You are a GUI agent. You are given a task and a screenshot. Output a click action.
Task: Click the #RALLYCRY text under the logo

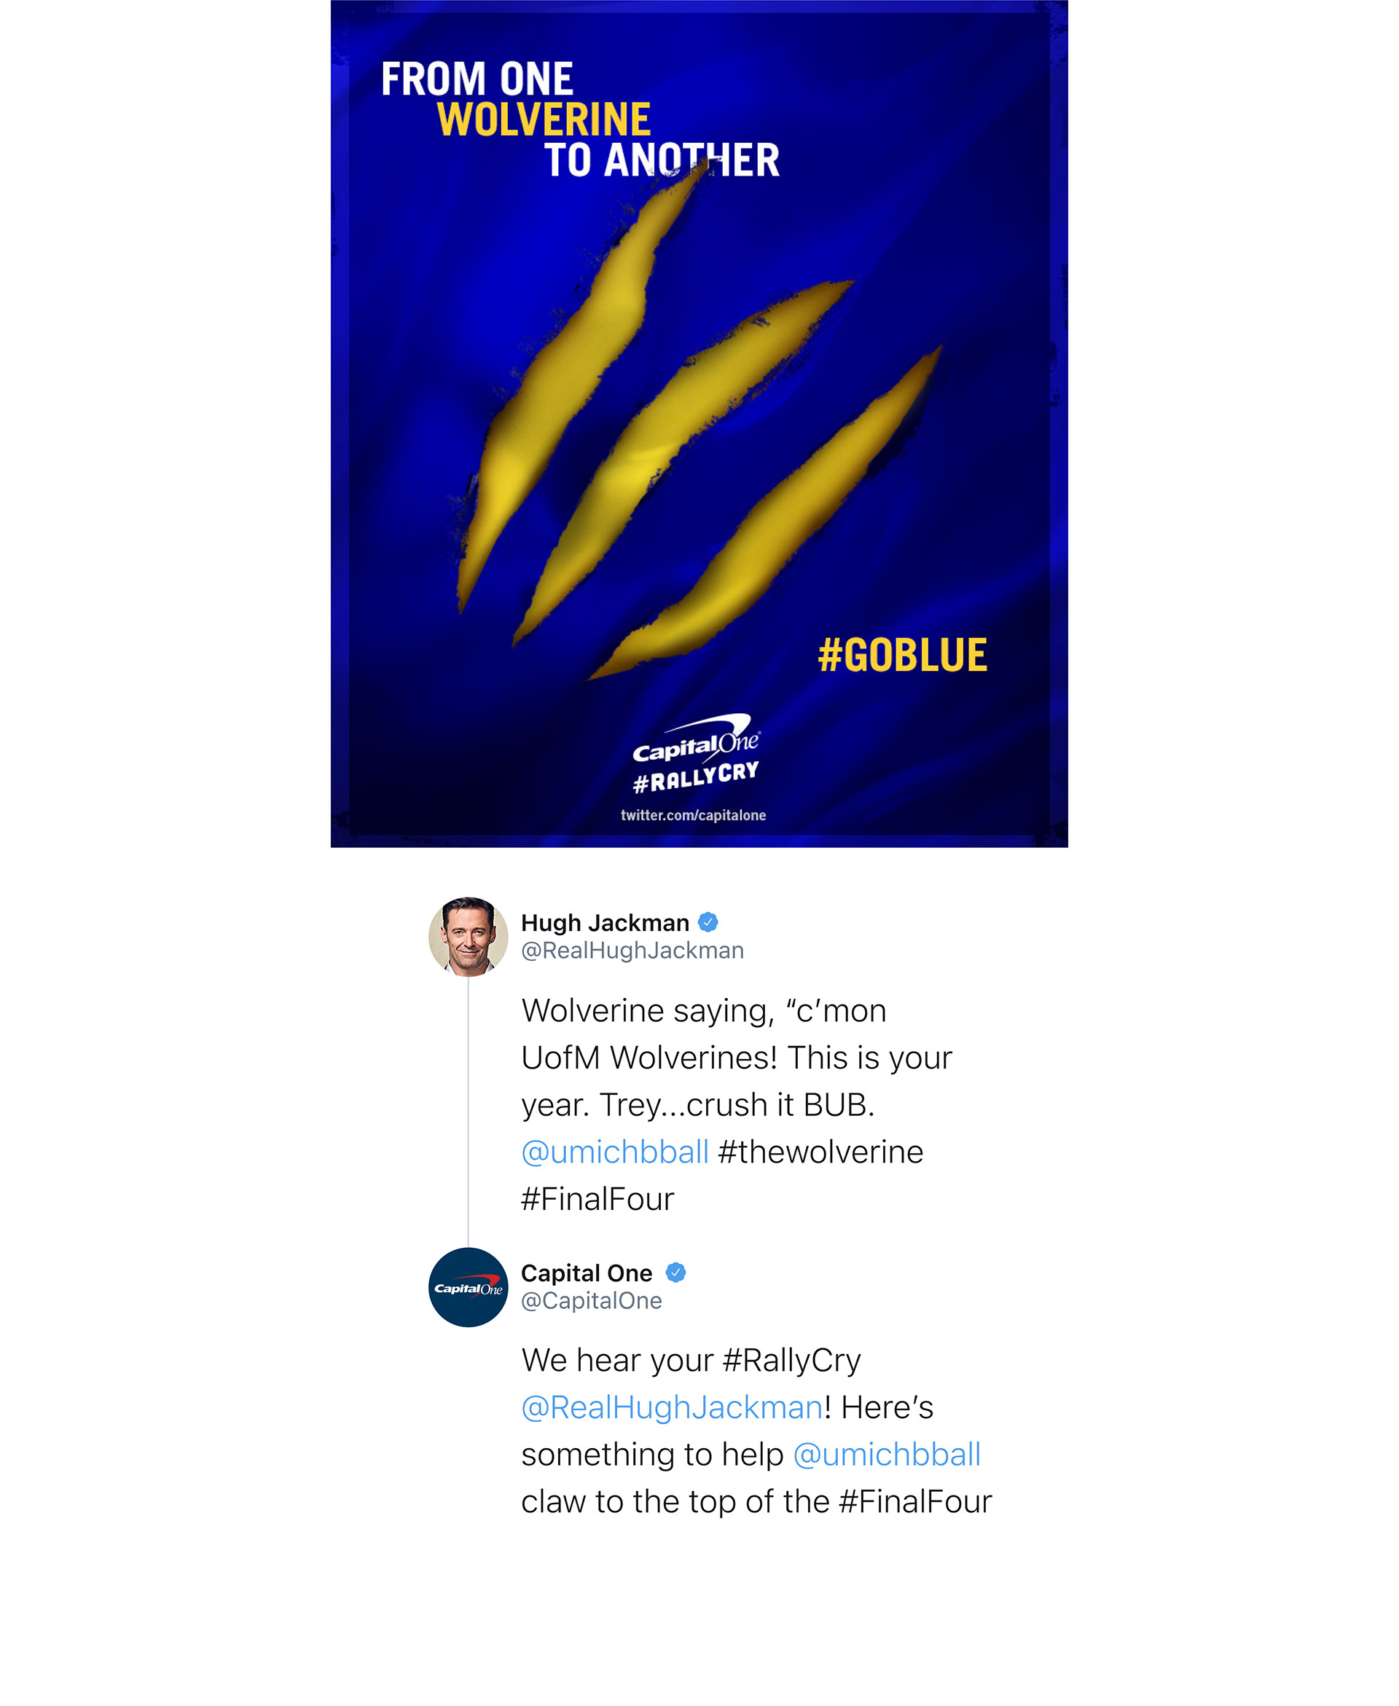[x=695, y=777]
